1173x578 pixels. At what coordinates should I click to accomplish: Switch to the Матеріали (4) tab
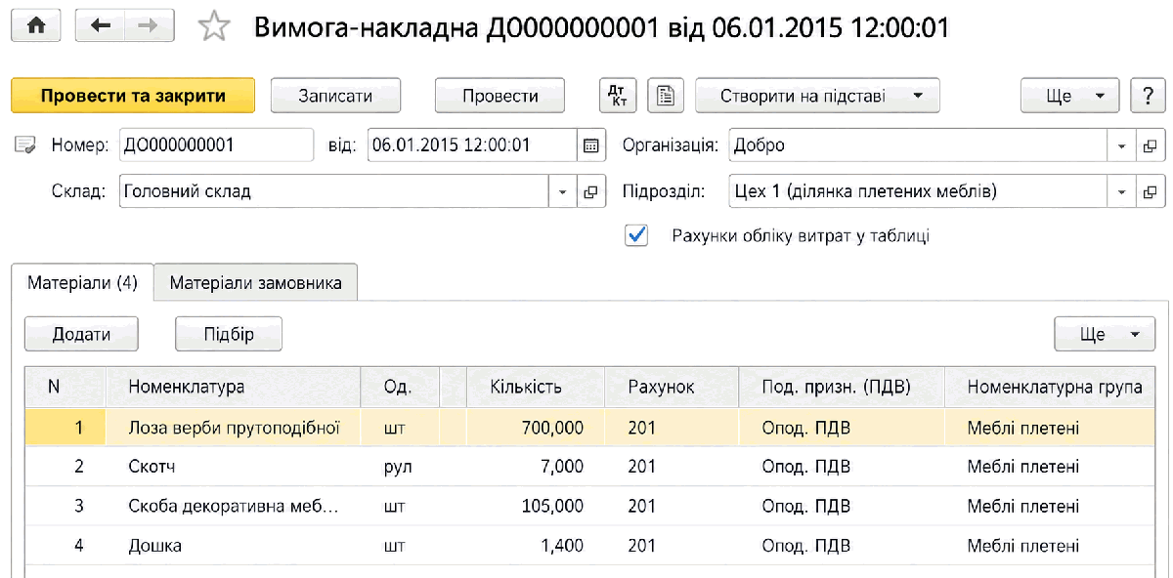point(83,283)
